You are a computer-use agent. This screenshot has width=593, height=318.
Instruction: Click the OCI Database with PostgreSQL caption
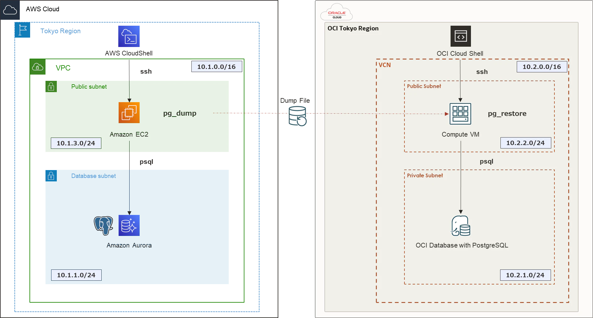pos(462,245)
